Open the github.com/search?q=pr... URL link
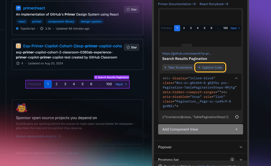 (187, 53)
